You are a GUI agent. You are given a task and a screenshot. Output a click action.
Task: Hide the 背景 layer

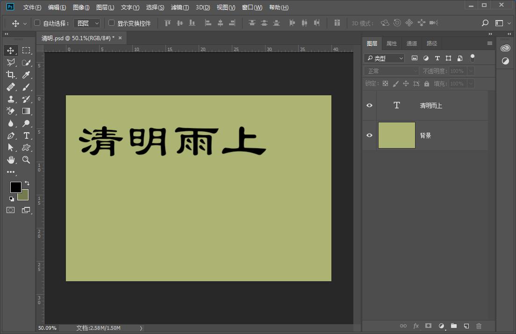pos(369,135)
